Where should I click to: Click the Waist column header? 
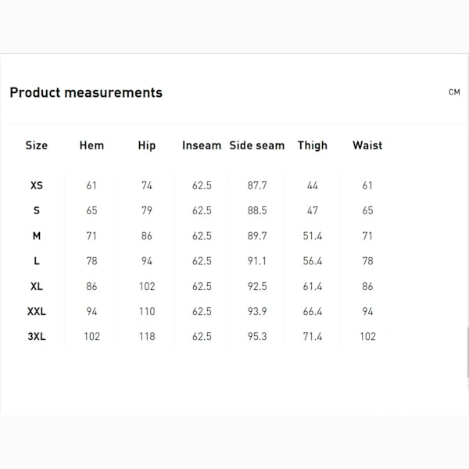367,145
